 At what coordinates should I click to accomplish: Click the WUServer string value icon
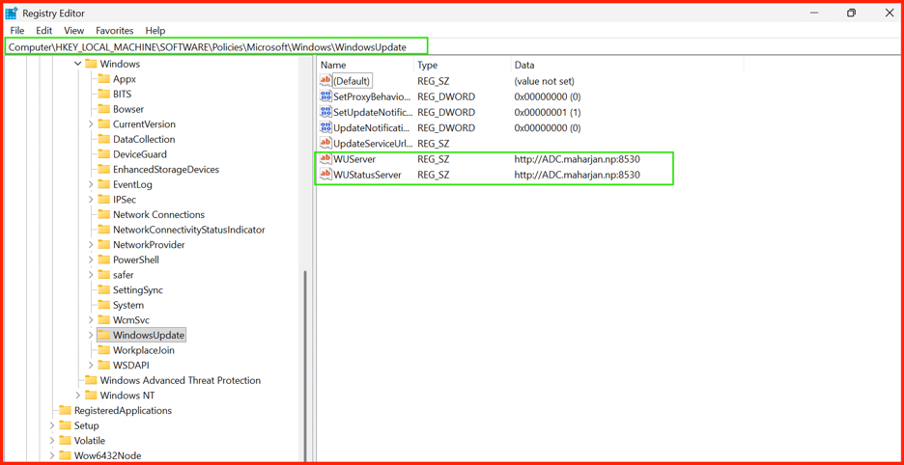coord(325,158)
